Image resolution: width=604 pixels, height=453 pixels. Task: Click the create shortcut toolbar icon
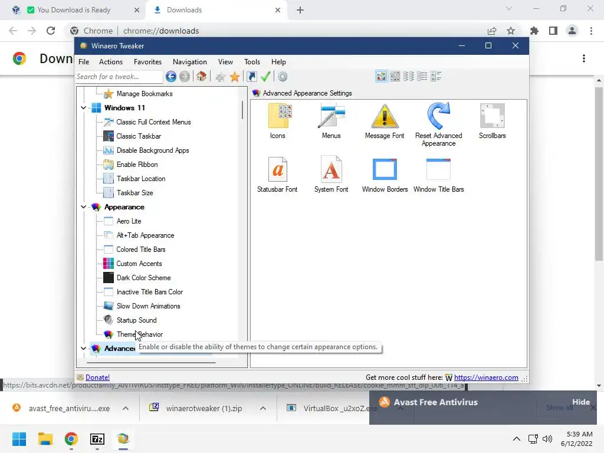coord(252,77)
